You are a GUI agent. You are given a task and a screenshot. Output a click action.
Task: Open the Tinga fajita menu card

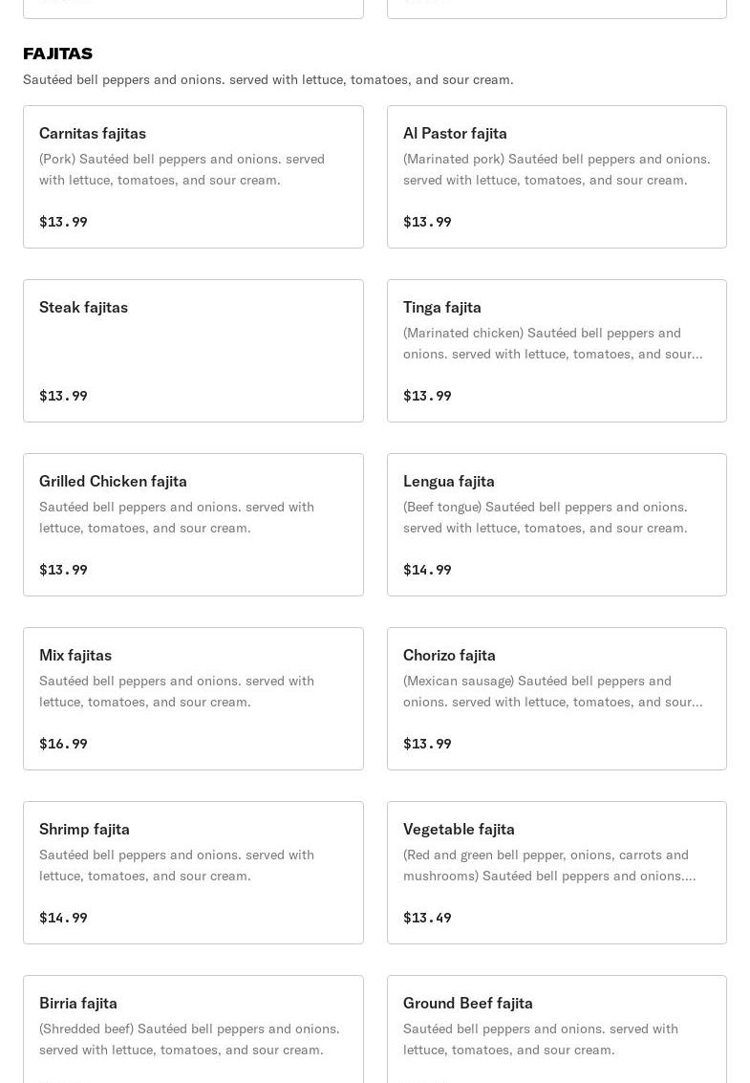coord(556,351)
